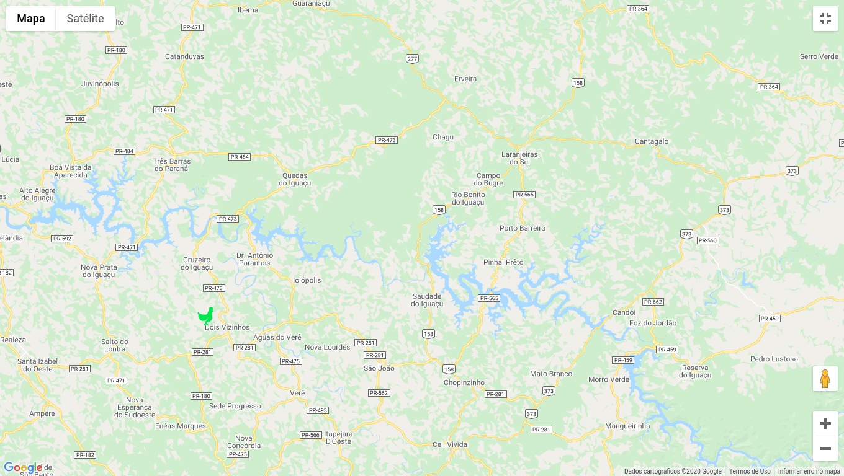The image size is (844, 476).
Task: Click the PR-473 road badge near Chagu
Action: (387, 140)
